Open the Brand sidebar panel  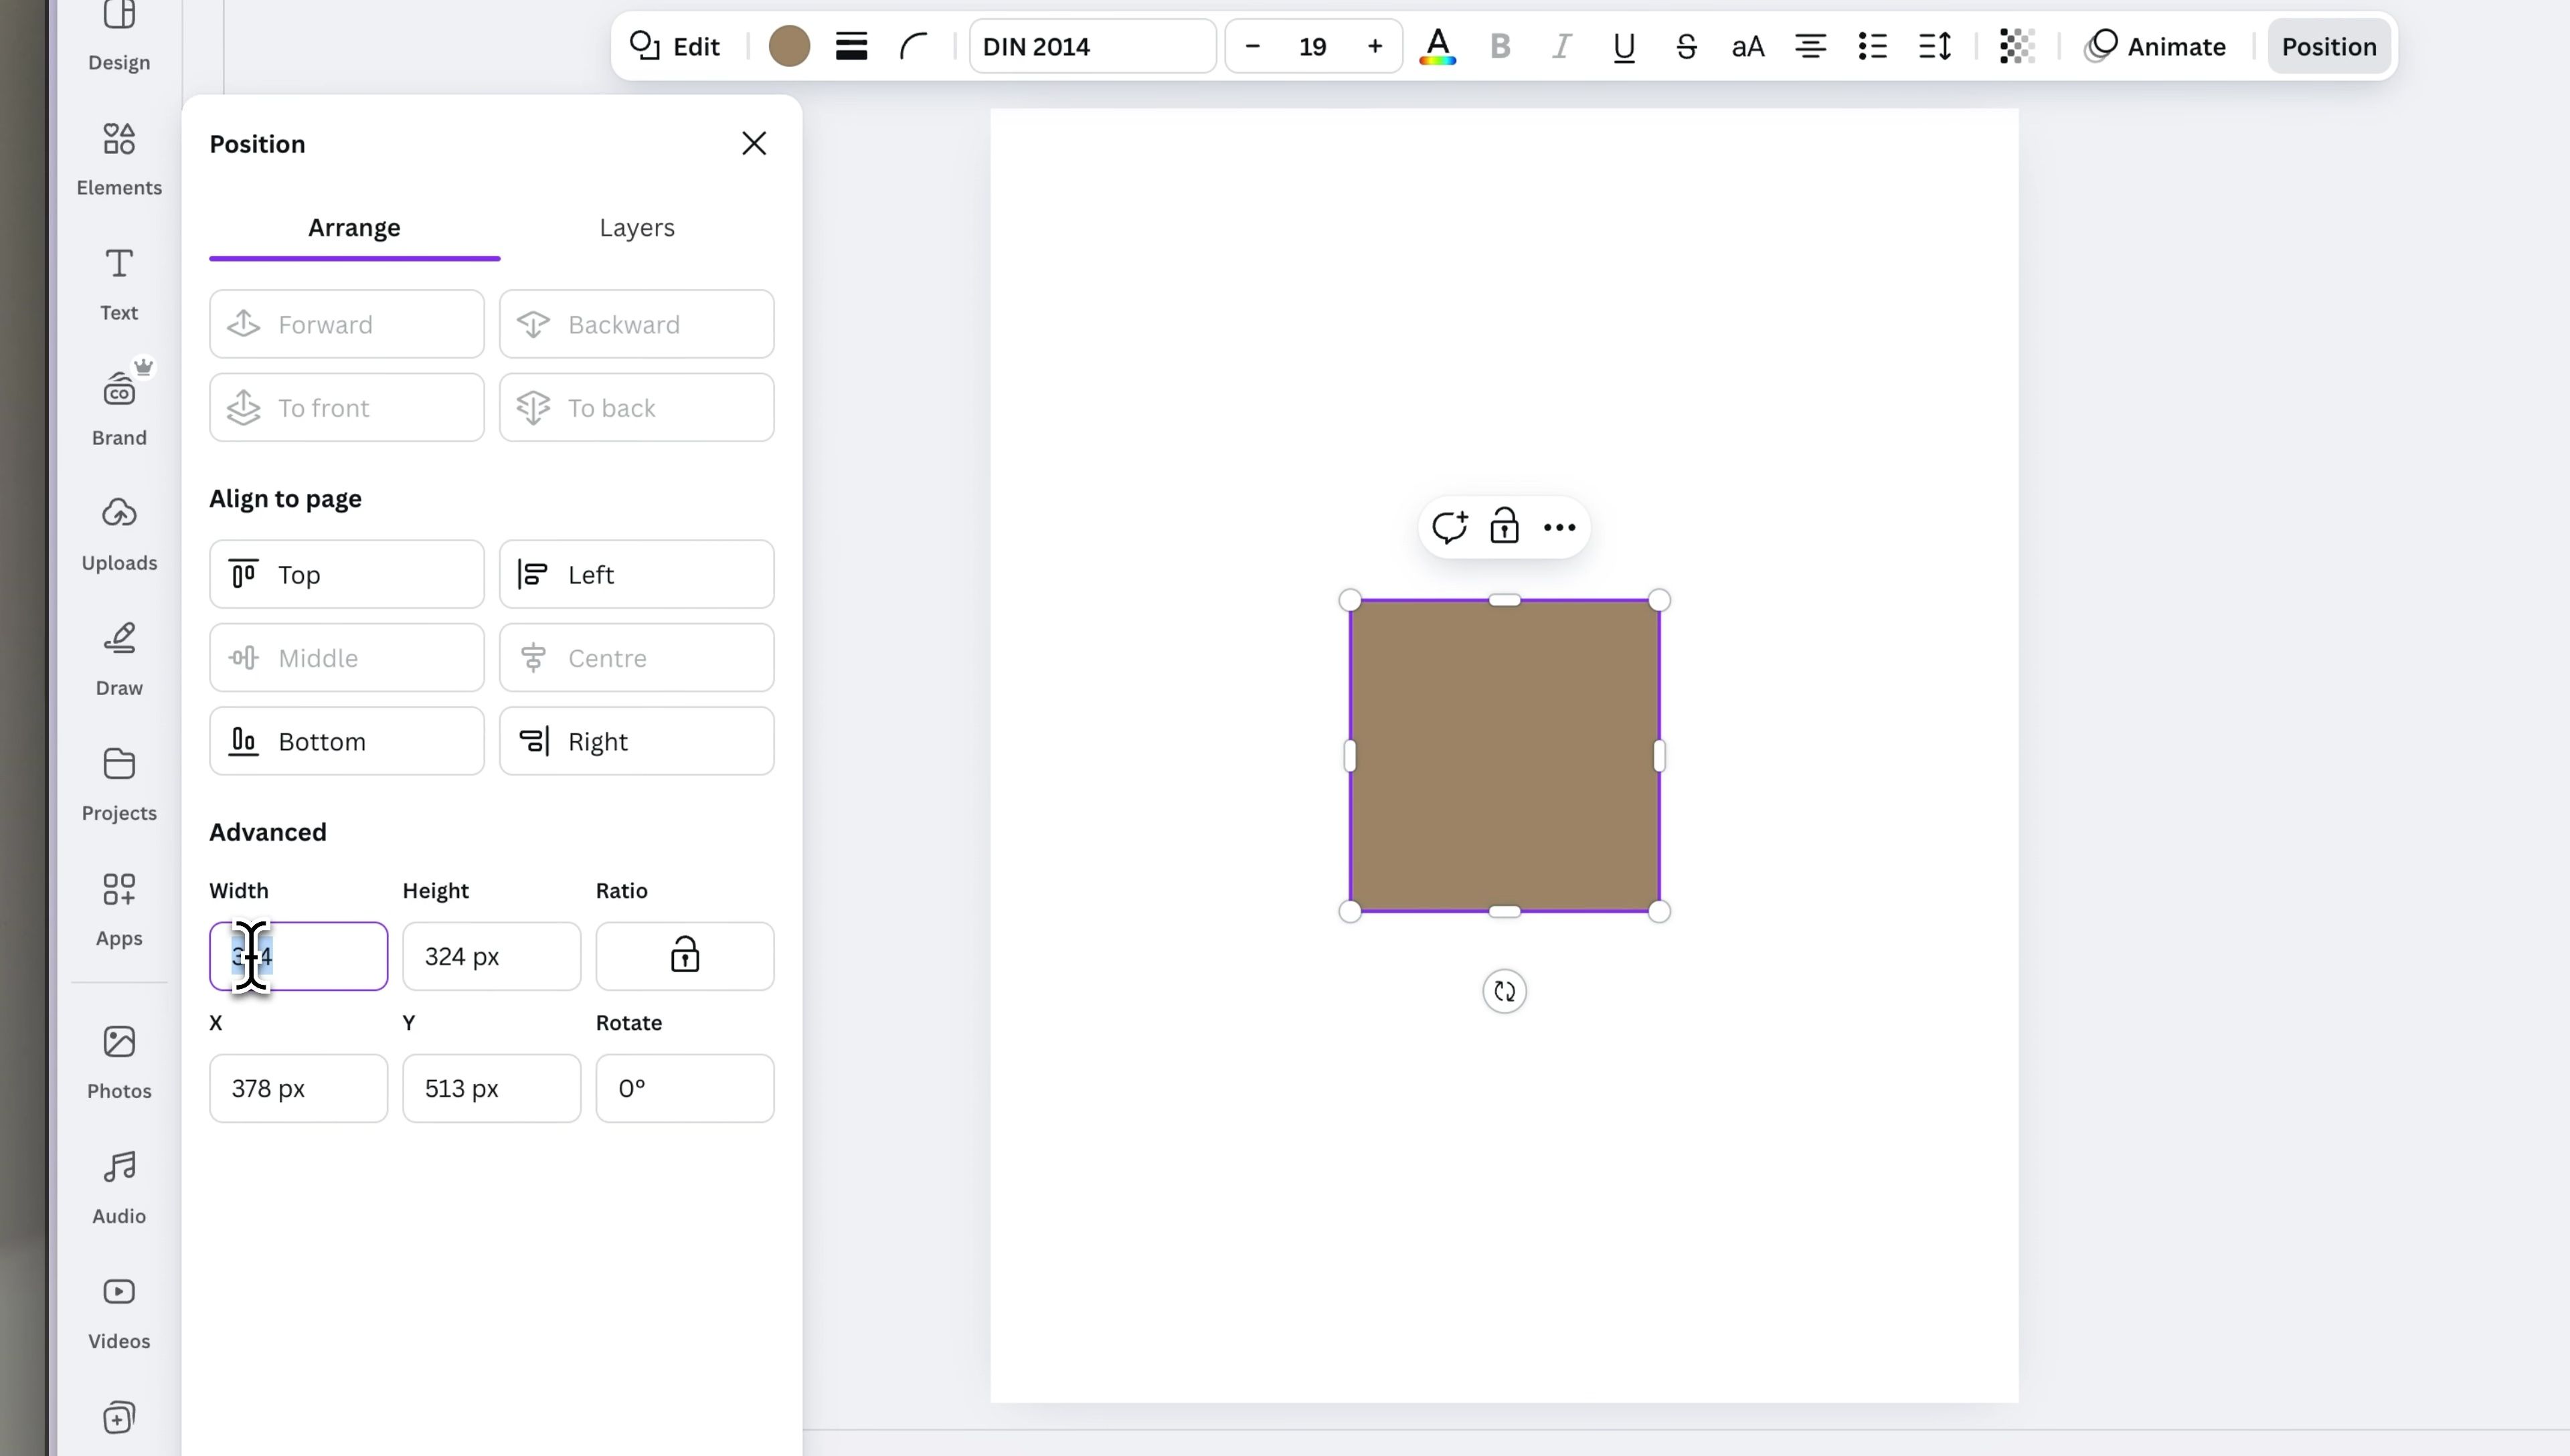click(119, 408)
